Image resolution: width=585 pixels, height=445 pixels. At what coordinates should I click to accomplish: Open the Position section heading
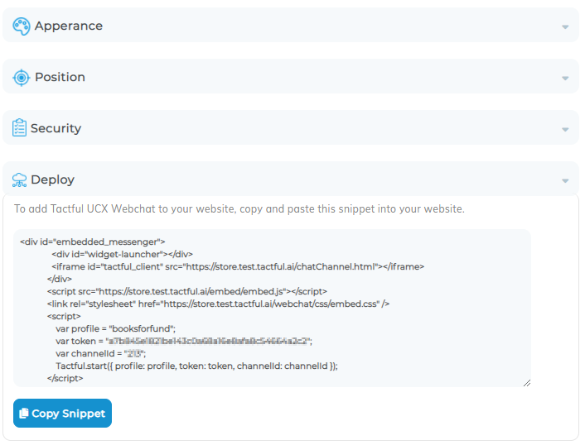tap(60, 77)
